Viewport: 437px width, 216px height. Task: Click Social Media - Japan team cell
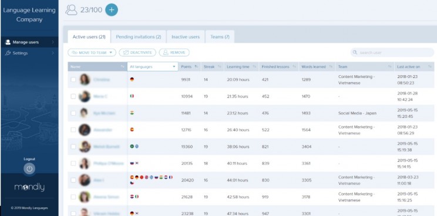click(x=357, y=113)
